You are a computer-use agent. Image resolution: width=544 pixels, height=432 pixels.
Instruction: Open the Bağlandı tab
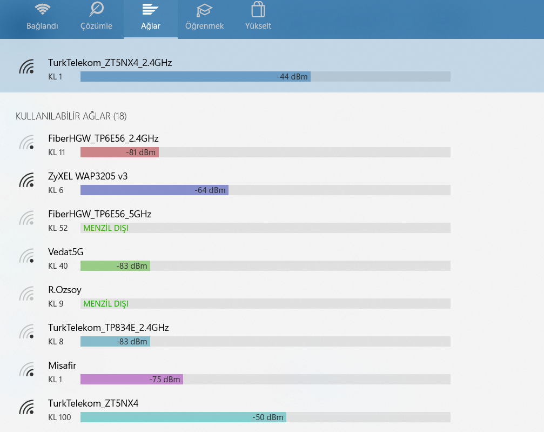(x=42, y=17)
